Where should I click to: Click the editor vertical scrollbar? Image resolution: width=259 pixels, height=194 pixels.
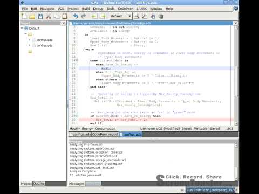(236, 75)
